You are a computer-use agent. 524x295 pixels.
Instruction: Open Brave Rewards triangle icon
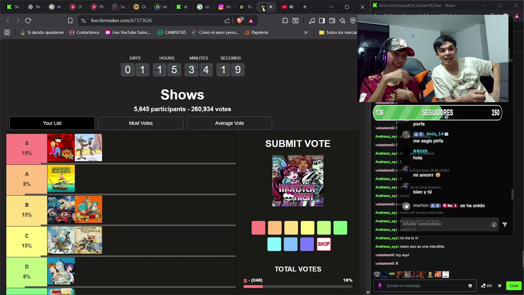click(x=251, y=20)
